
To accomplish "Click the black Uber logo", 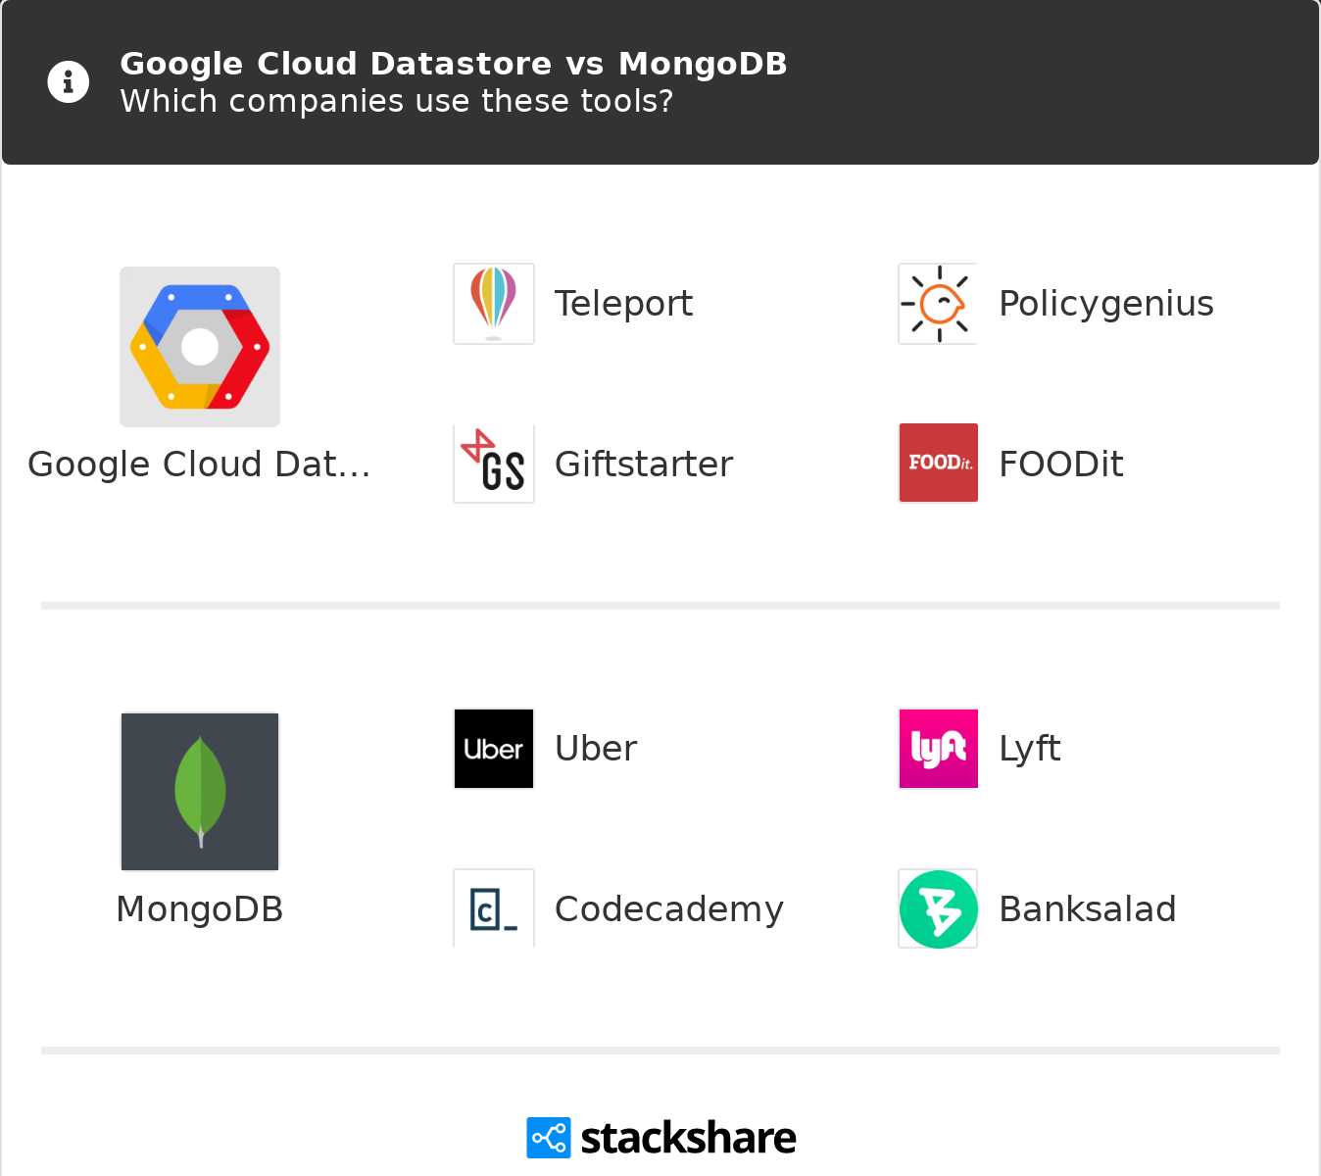I will [494, 749].
